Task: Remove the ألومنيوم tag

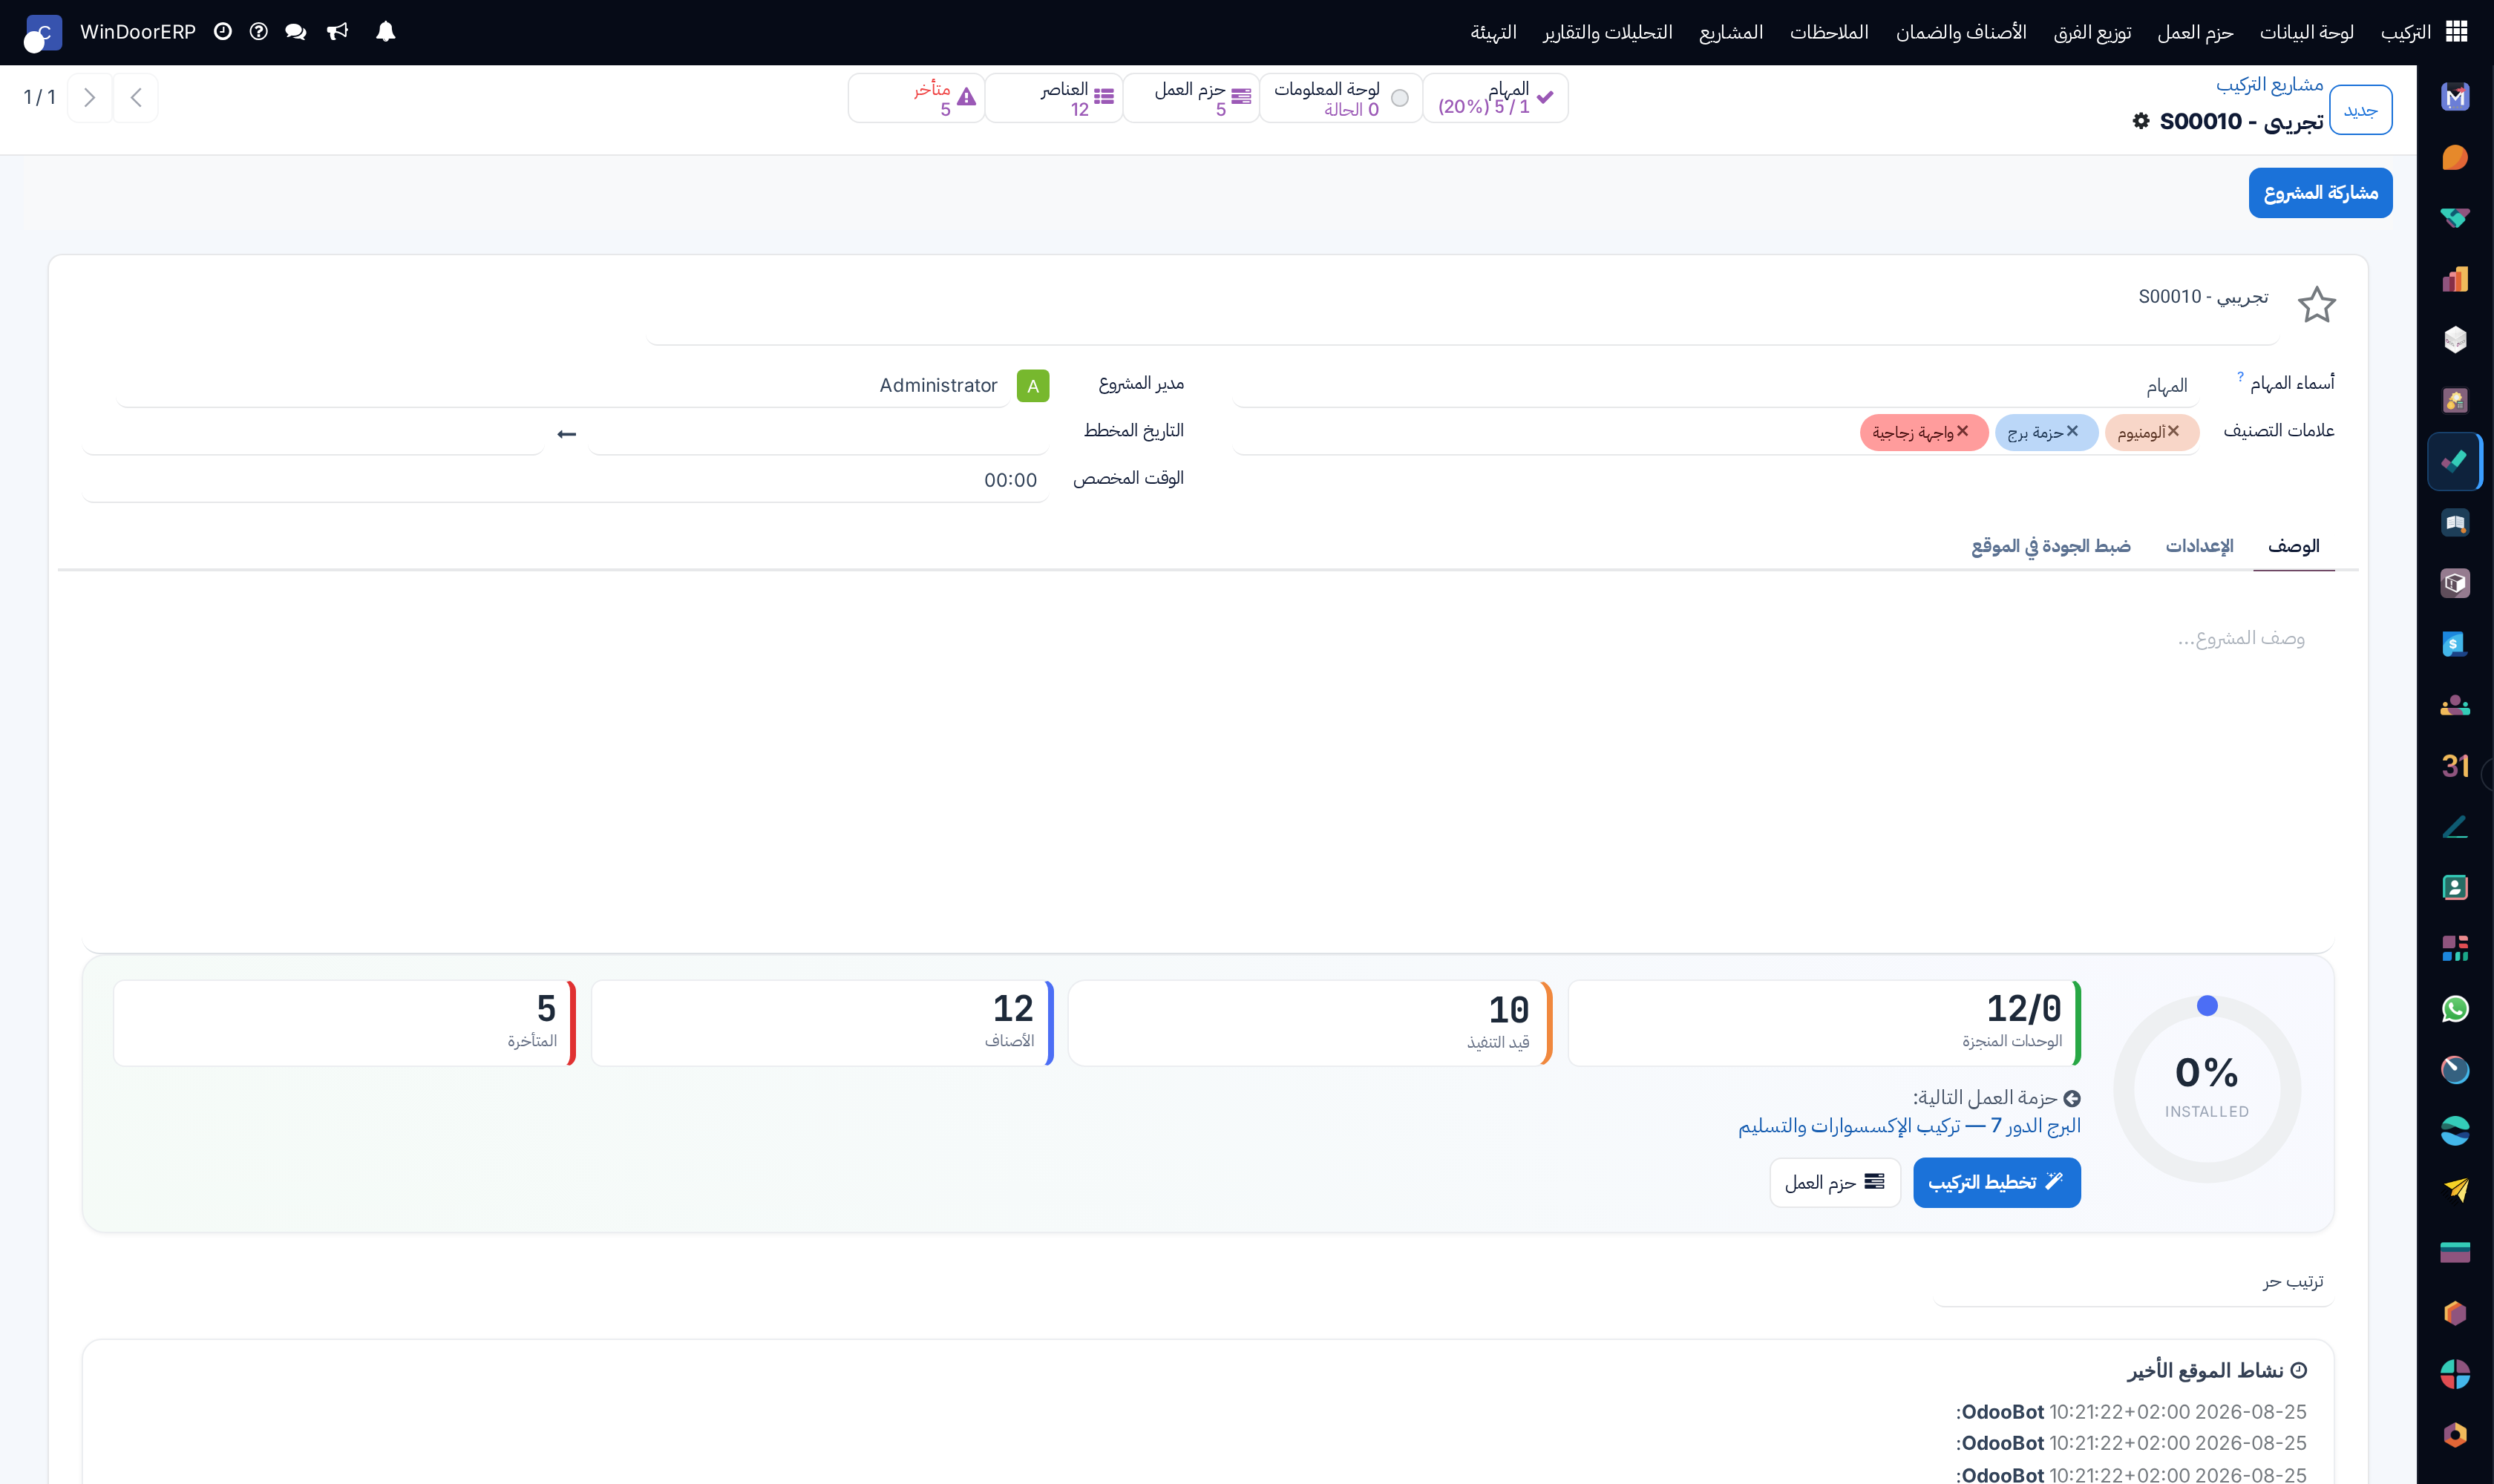Action: coord(2173,431)
